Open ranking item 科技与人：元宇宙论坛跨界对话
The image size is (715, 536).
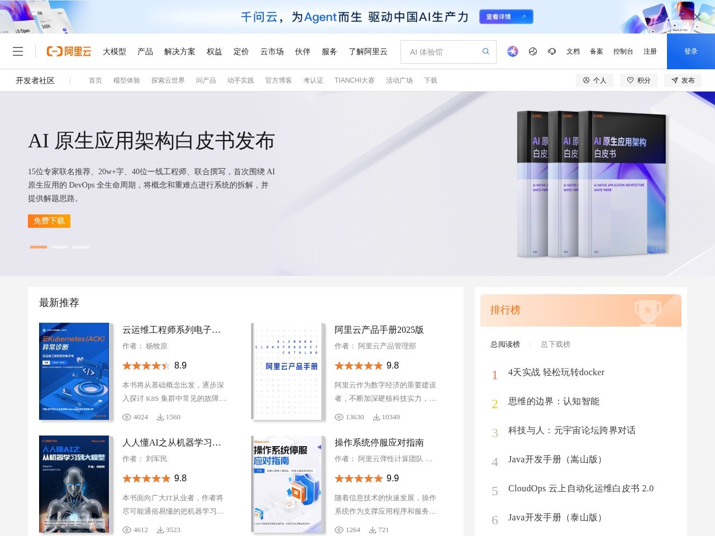(572, 430)
